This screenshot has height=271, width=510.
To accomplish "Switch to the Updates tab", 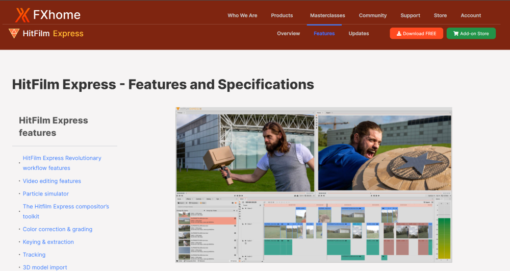I will pyautogui.click(x=359, y=33).
